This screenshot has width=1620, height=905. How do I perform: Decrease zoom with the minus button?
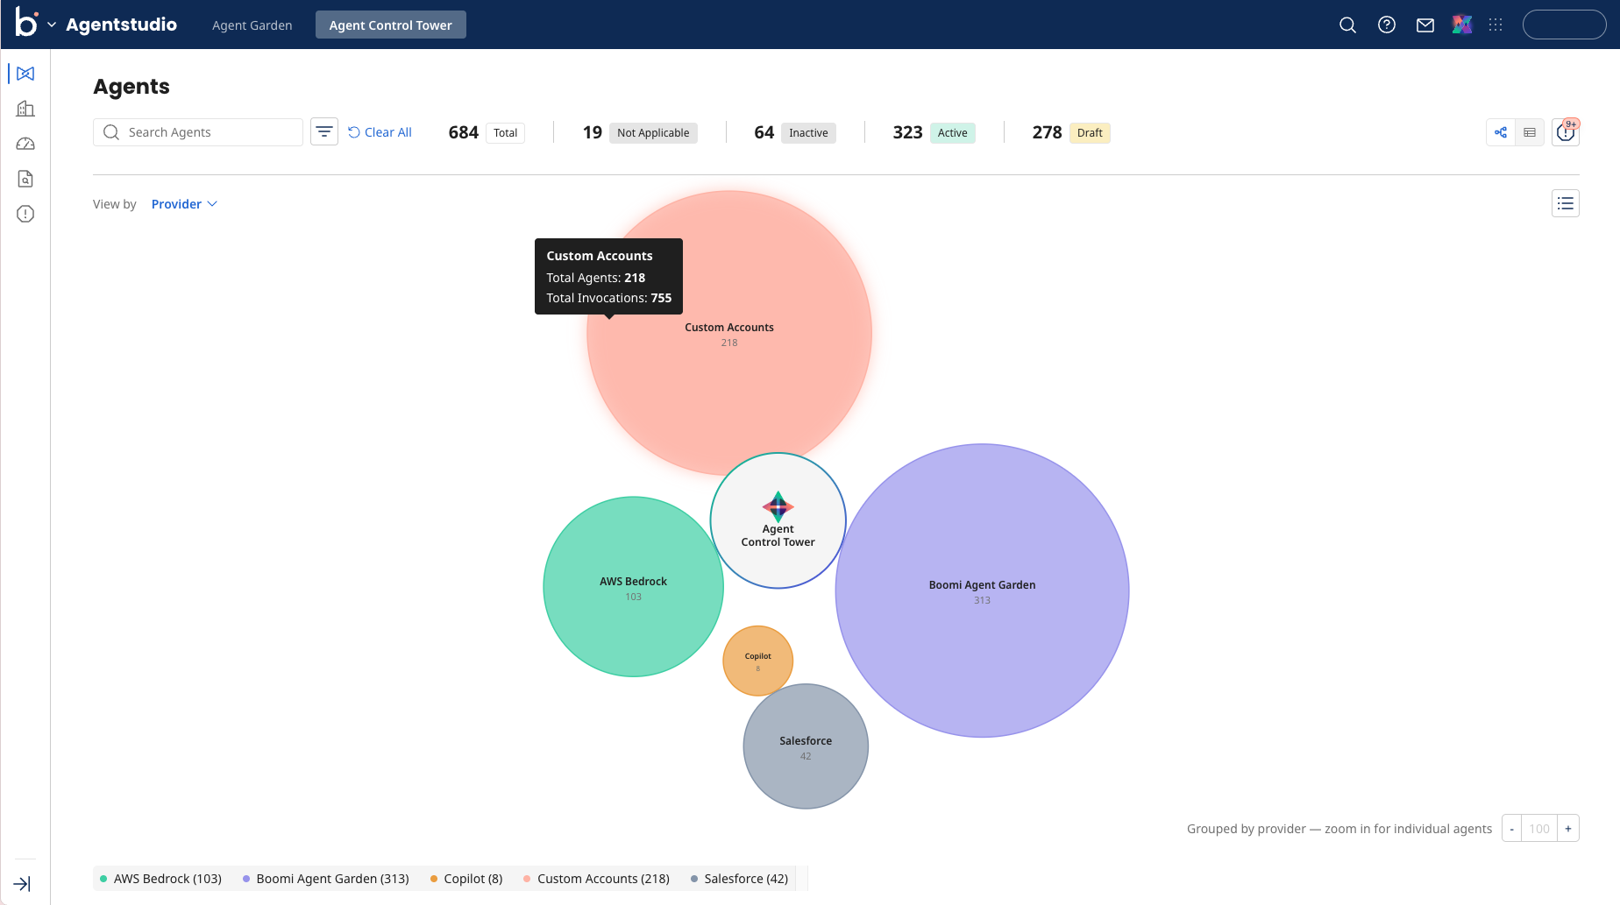point(1512,829)
